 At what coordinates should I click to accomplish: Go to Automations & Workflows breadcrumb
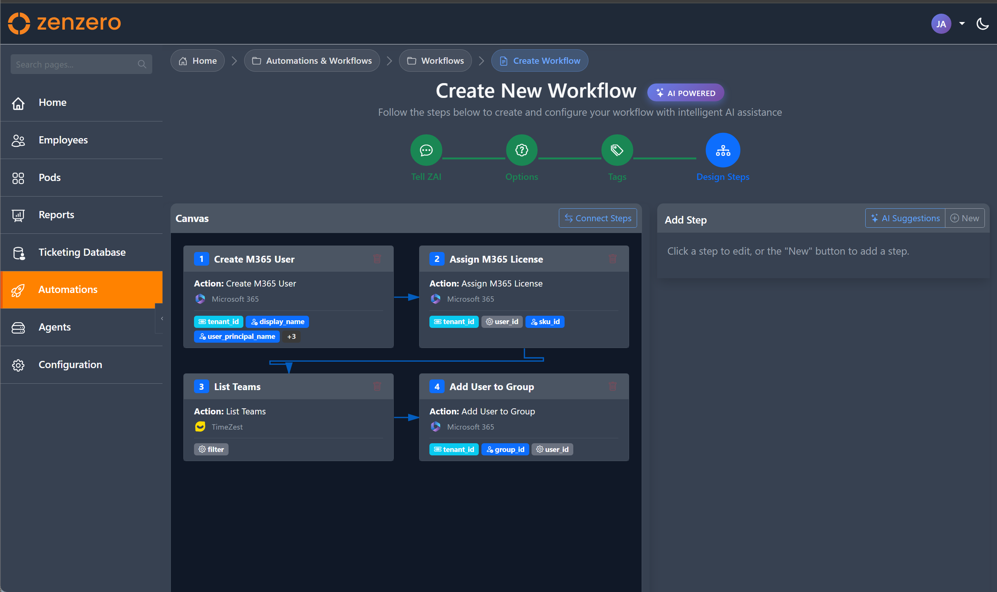312,61
